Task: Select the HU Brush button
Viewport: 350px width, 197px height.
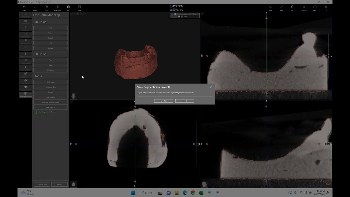Action: click(x=51, y=70)
